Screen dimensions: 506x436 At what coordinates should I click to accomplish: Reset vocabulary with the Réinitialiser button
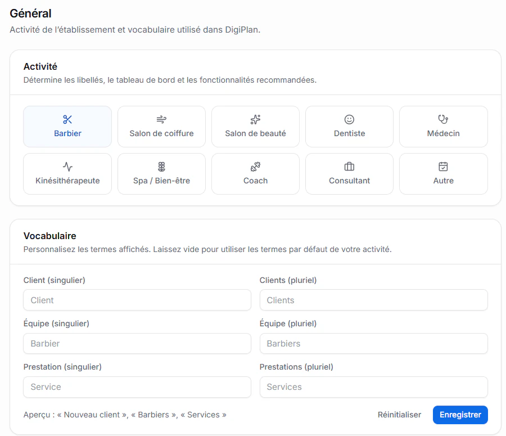399,415
